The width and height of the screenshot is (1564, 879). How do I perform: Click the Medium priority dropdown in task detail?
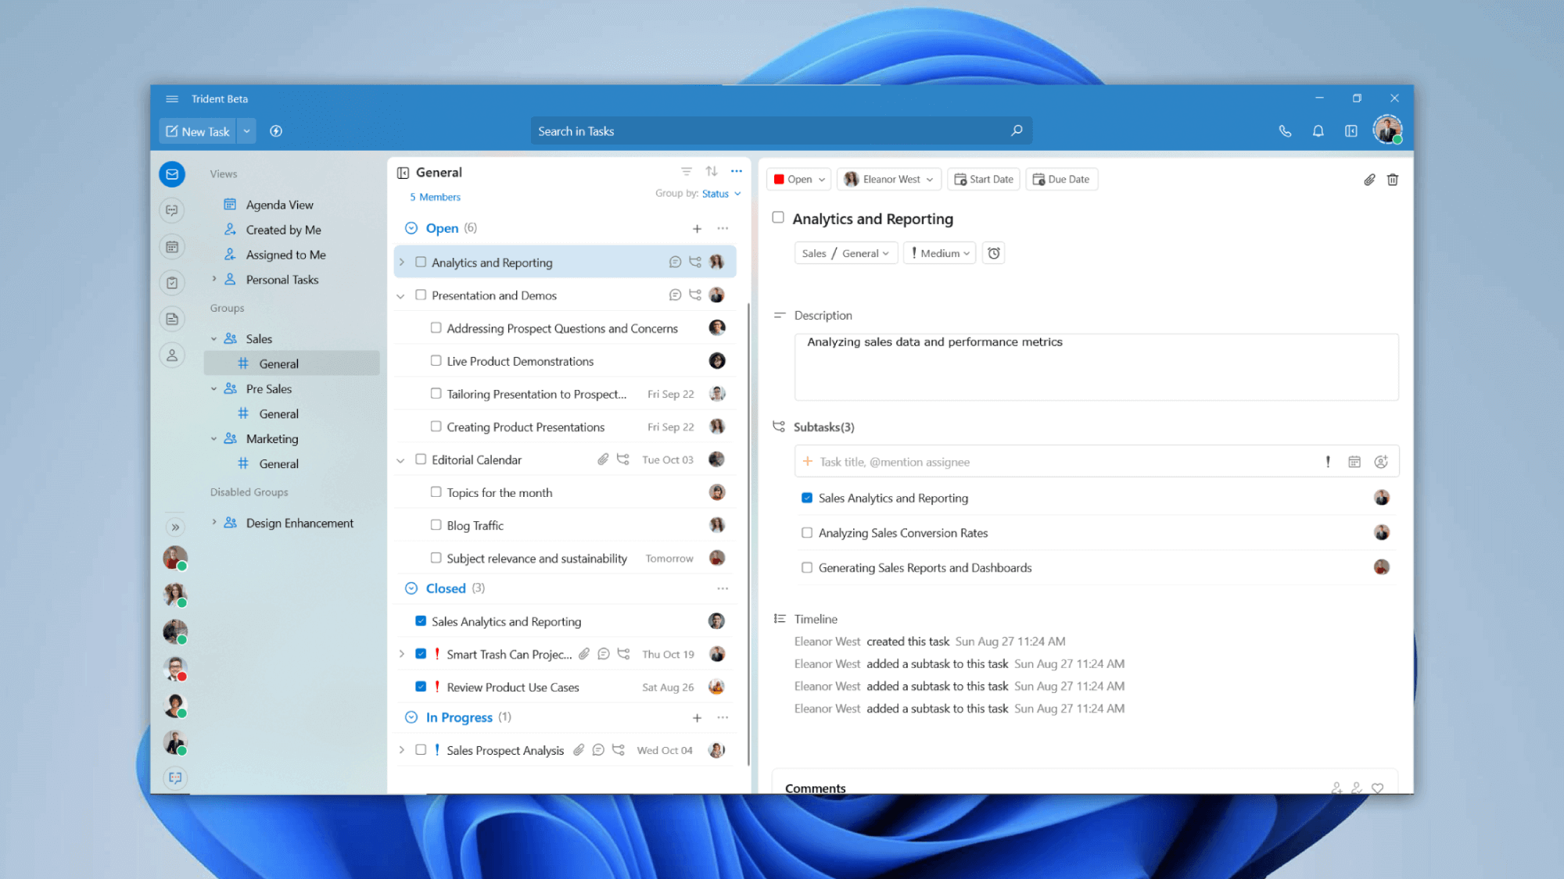click(939, 252)
